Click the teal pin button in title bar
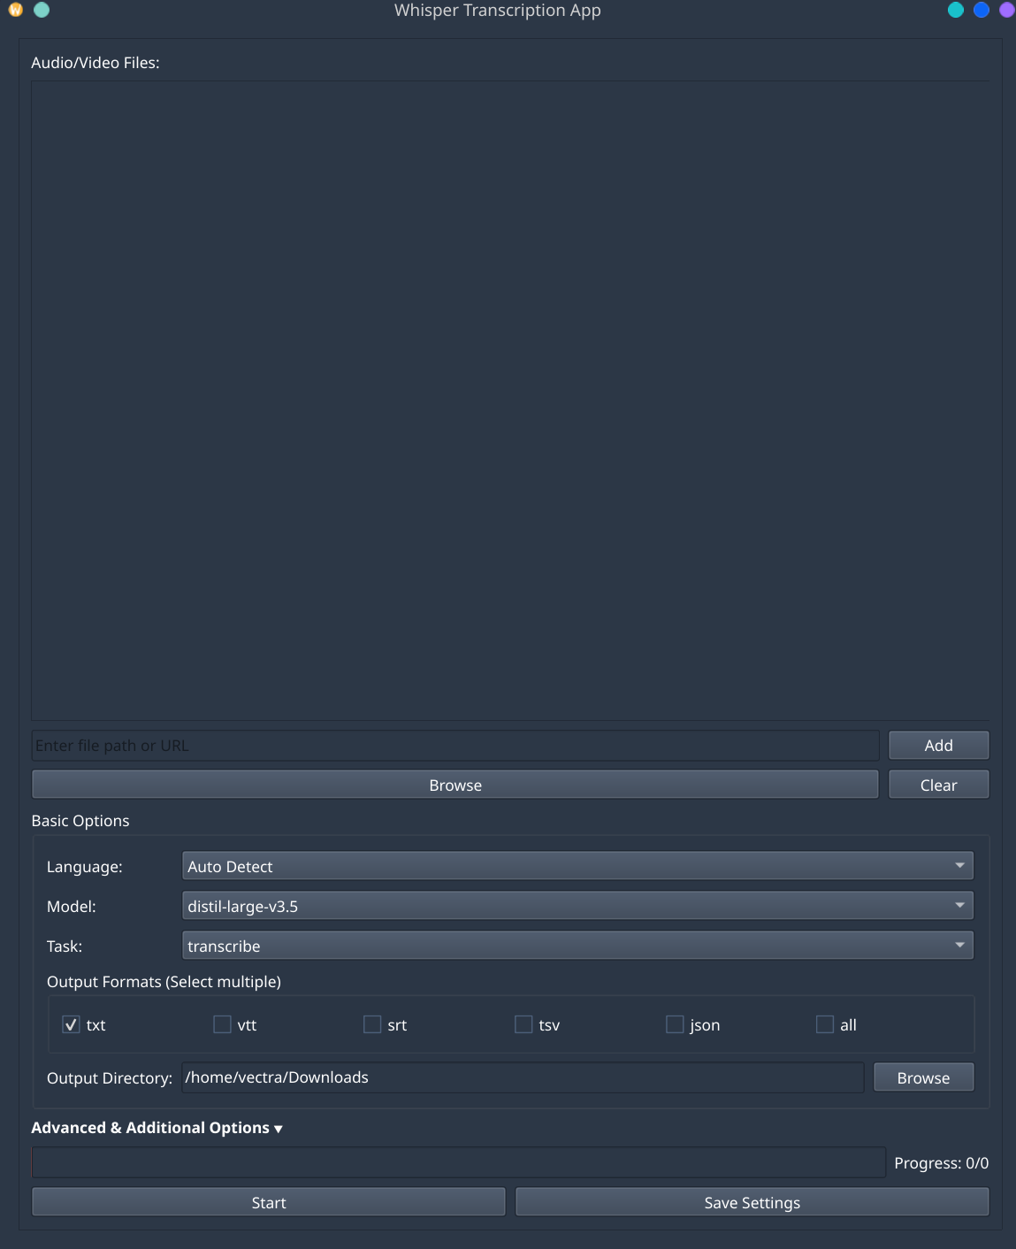The width and height of the screenshot is (1016, 1249). 42,10
